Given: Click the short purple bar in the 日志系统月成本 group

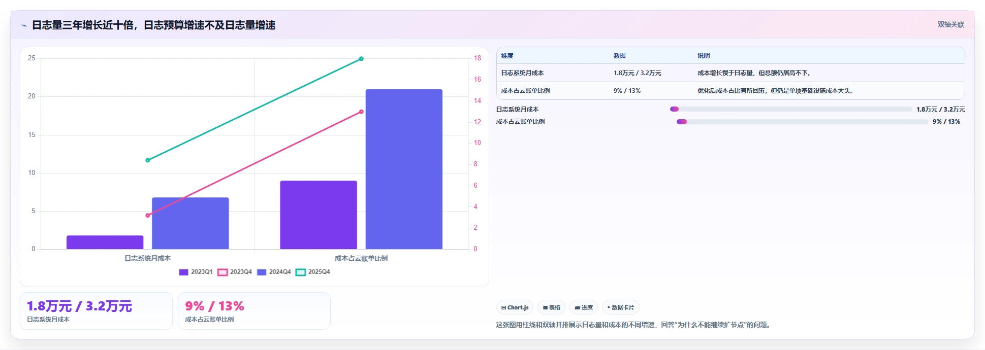Looking at the screenshot, I should 105,242.
